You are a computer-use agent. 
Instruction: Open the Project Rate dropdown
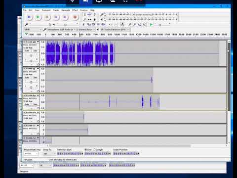tap(31, 154)
